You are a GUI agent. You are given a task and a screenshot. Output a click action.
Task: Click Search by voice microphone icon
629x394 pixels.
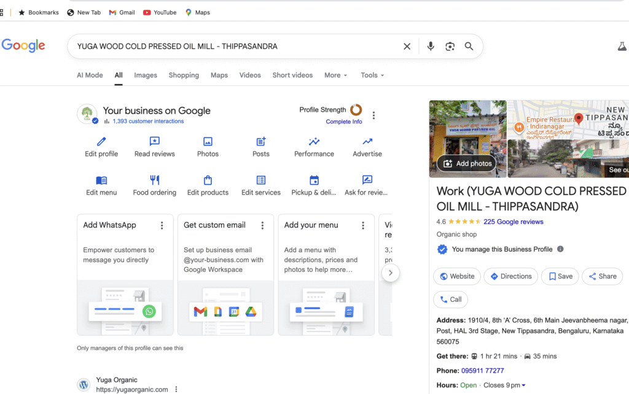coord(431,47)
